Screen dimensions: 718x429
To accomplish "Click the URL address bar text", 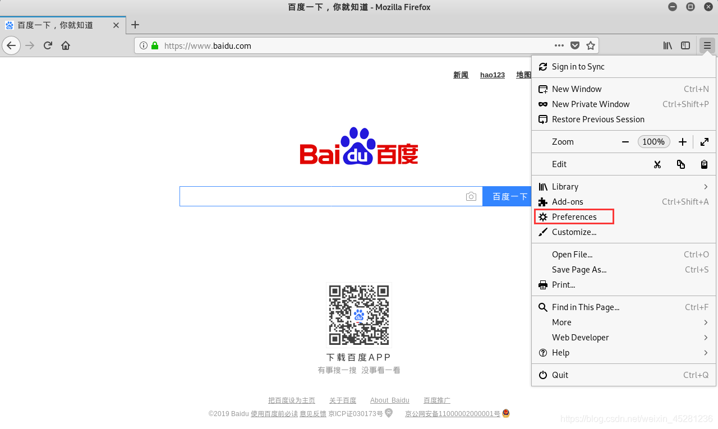I will tap(208, 45).
